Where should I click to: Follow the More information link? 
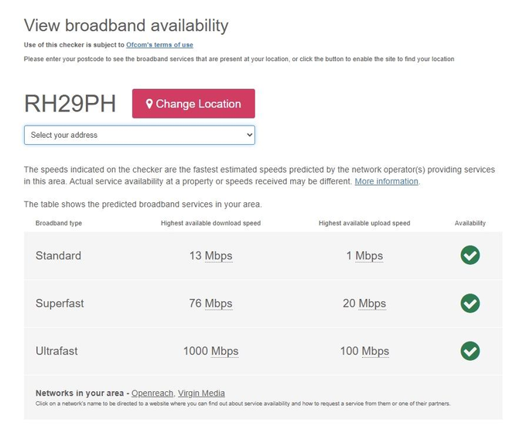tap(386, 181)
